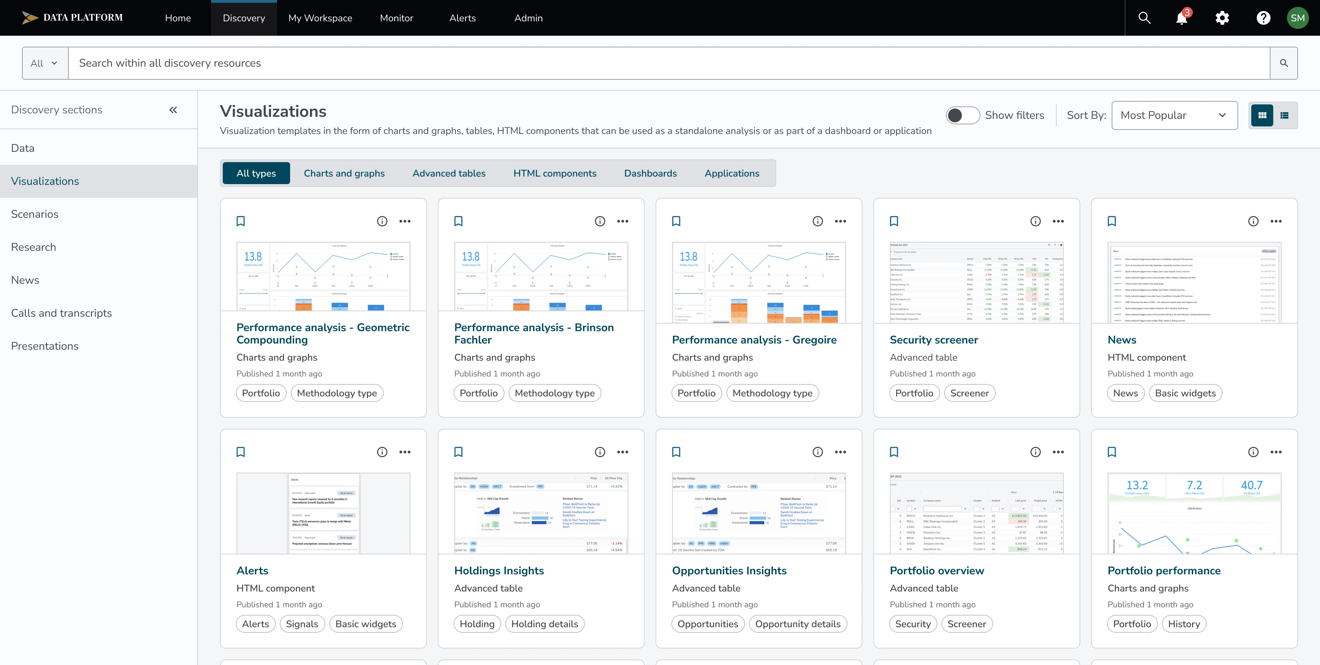This screenshot has height=665, width=1320.
Task: Click the Basic widgets tag on News card
Action: click(x=1185, y=393)
